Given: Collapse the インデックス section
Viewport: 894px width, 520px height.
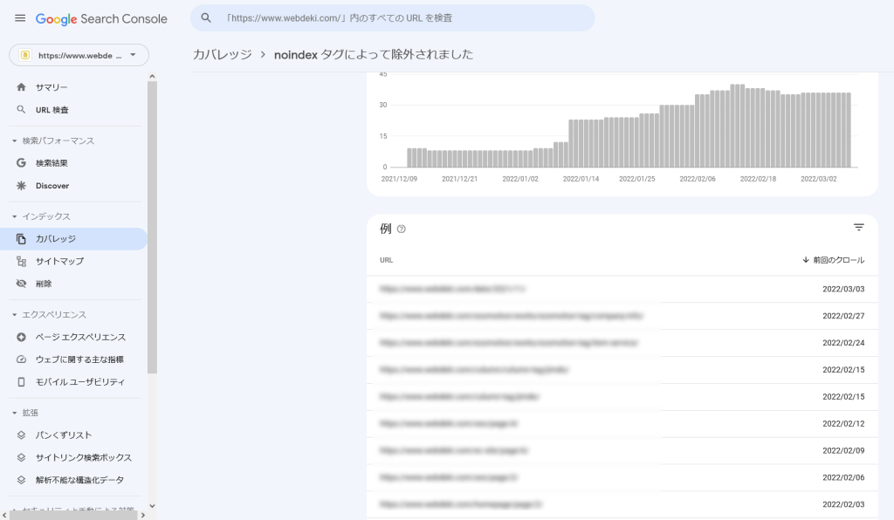Looking at the screenshot, I should [15, 216].
